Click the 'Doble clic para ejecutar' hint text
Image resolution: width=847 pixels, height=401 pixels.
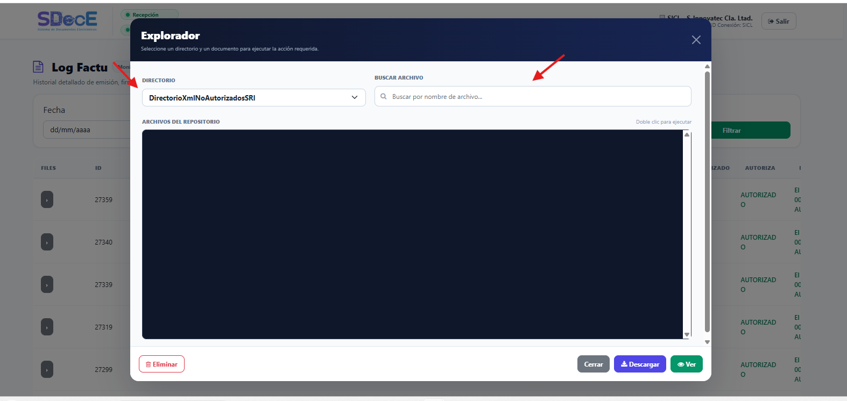pyautogui.click(x=664, y=122)
